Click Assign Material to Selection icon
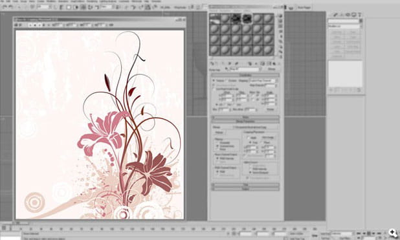 coord(223,63)
